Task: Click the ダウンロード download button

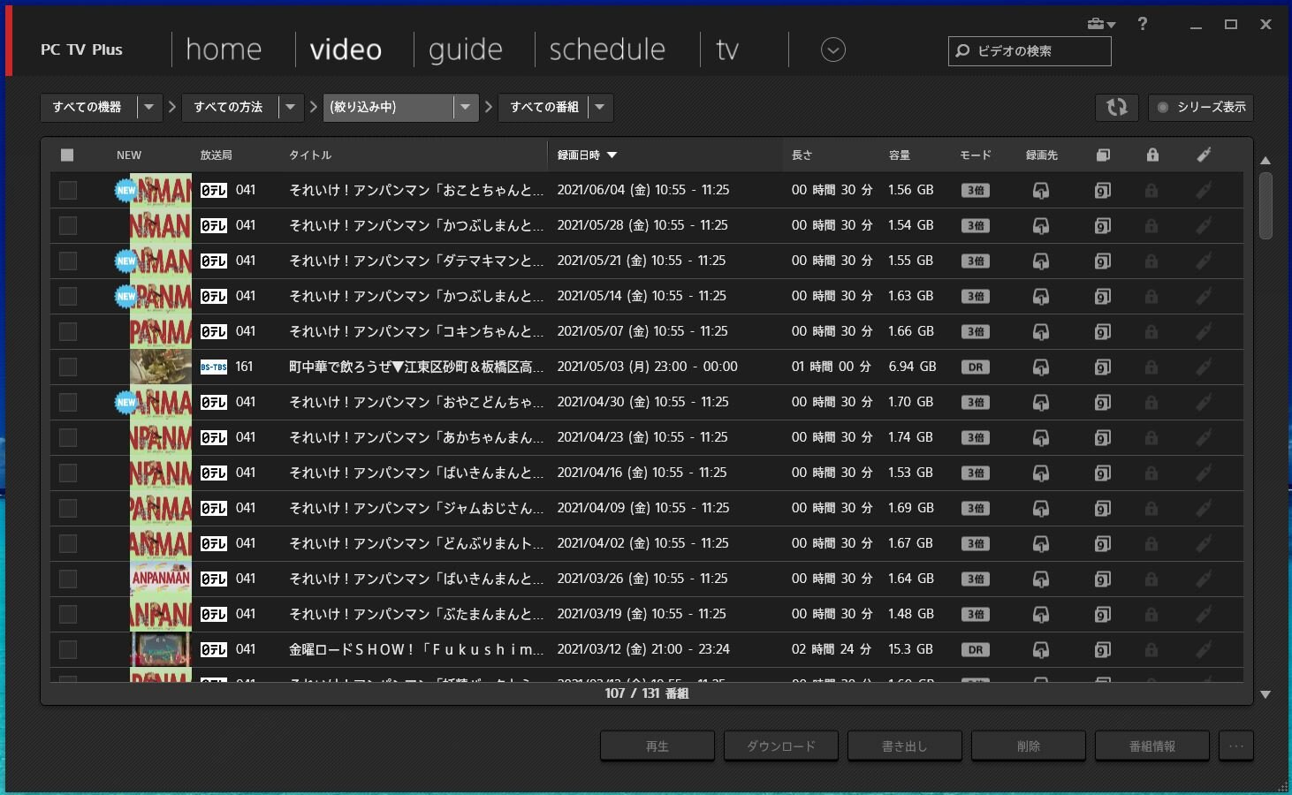Action: tap(781, 746)
